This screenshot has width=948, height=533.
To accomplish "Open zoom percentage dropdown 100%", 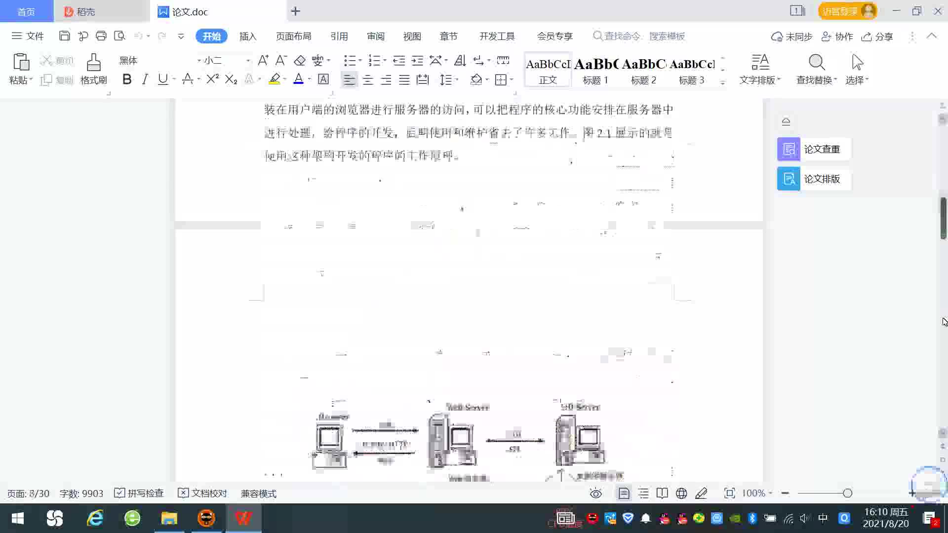I will pyautogui.click(x=757, y=493).
